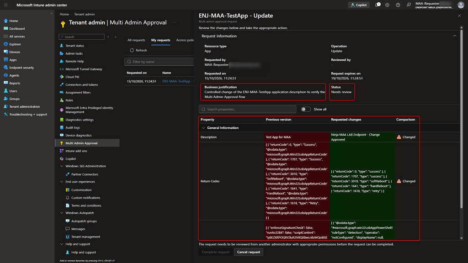Open Device diagnostics menu item
Viewport: 468px width, 263px height.
tap(79, 135)
